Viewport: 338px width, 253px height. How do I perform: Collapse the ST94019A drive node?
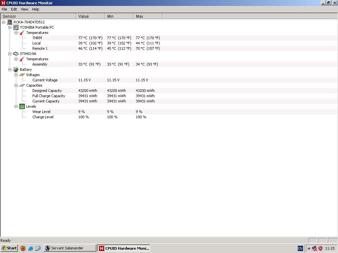point(10,54)
